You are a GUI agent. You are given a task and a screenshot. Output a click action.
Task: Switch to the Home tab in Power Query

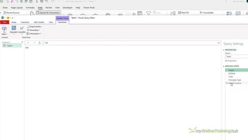[14, 22]
